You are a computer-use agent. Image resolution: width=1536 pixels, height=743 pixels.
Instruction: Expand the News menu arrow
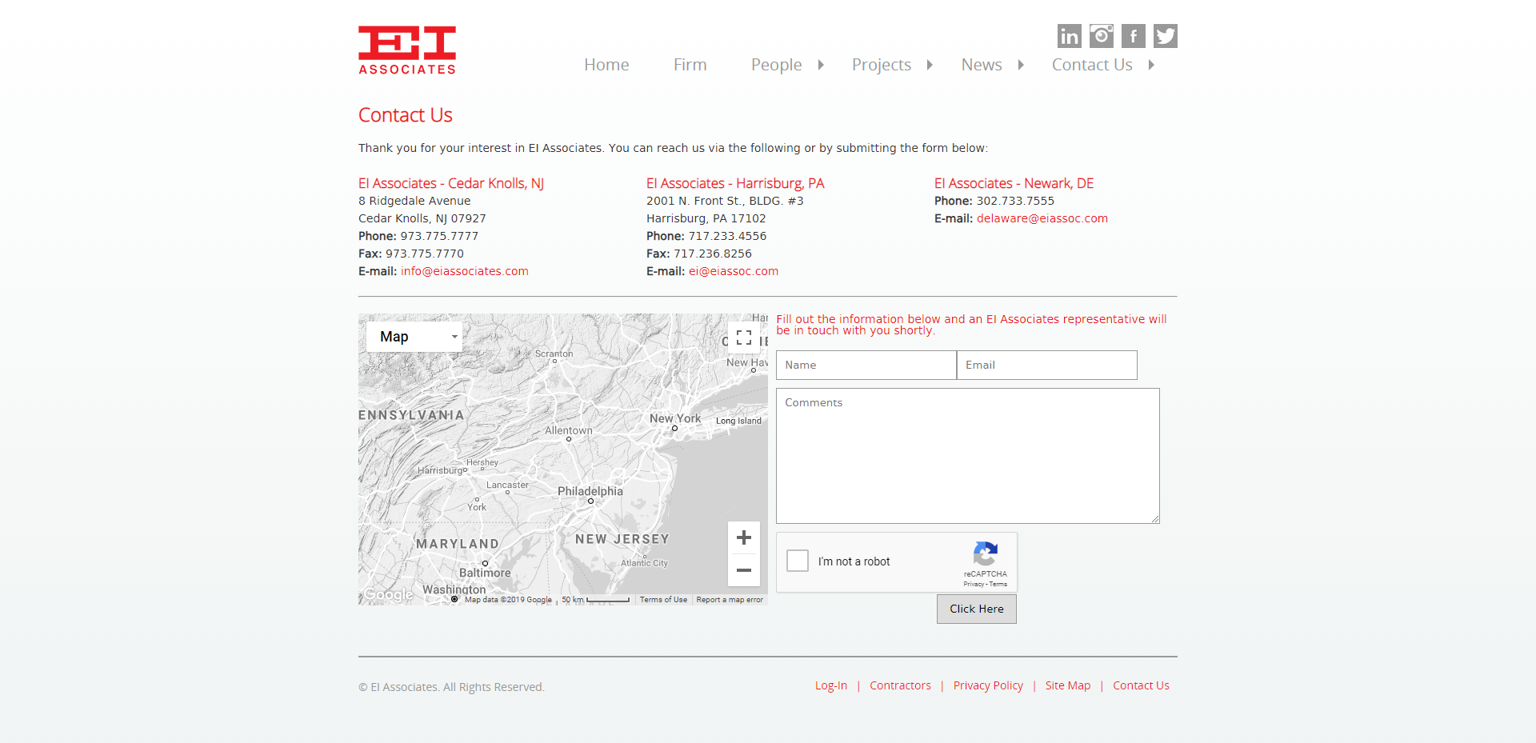pos(1021,65)
